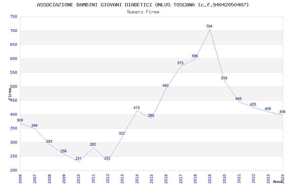
Task: Click the y-axis value 700
Action: (14, 31)
